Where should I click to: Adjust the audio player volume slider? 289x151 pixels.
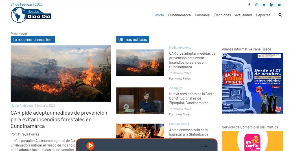[x=203, y=146]
